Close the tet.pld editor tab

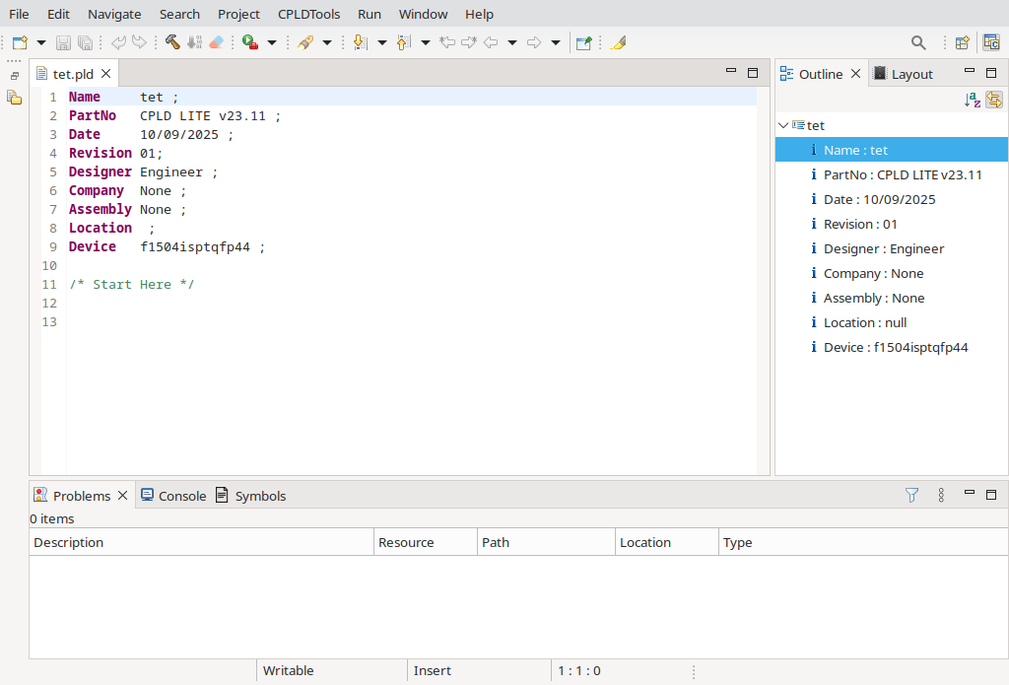[x=106, y=74]
